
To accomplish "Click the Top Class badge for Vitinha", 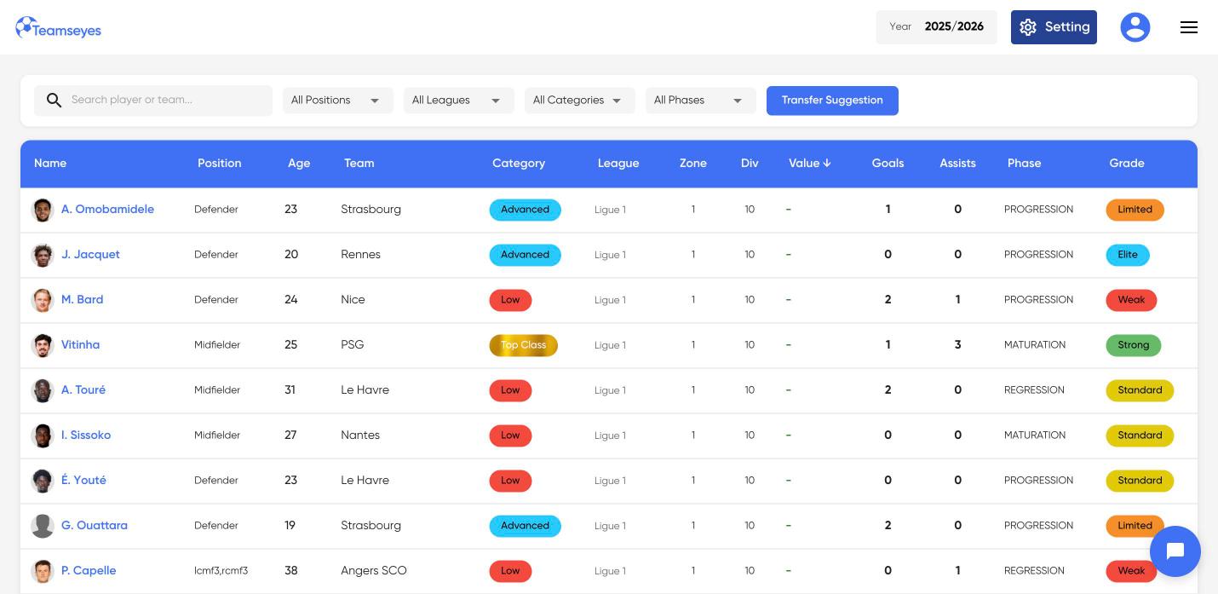I will tap(523, 345).
